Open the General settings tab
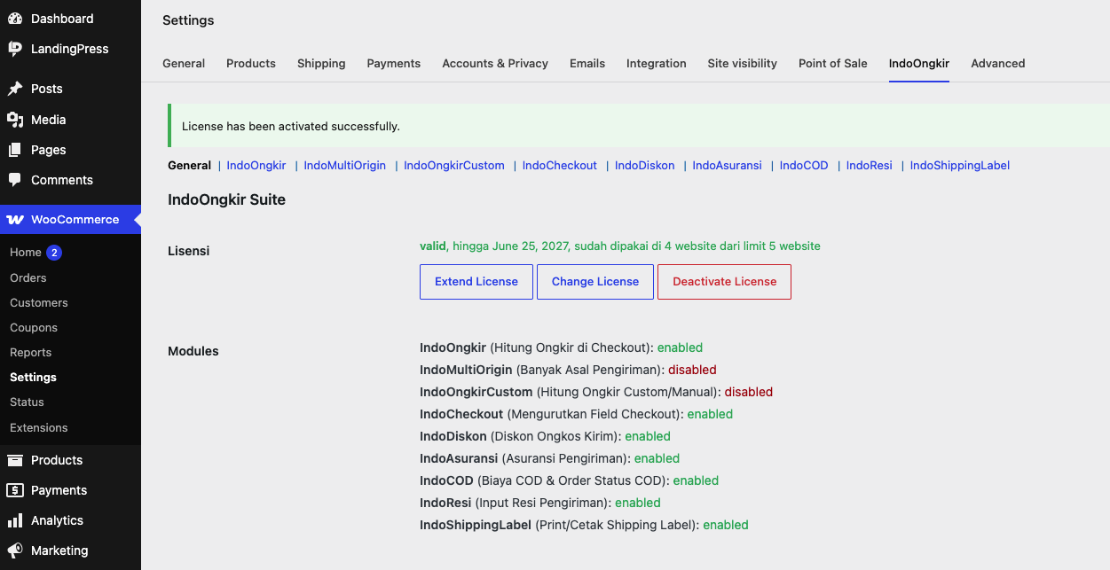Viewport: 1110px width, 570px height. (x=184, y=63)
